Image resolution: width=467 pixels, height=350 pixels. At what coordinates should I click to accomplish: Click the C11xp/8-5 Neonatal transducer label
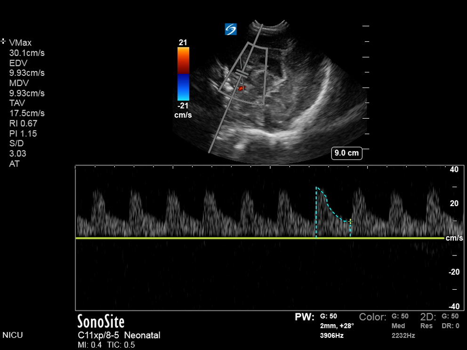119,335
